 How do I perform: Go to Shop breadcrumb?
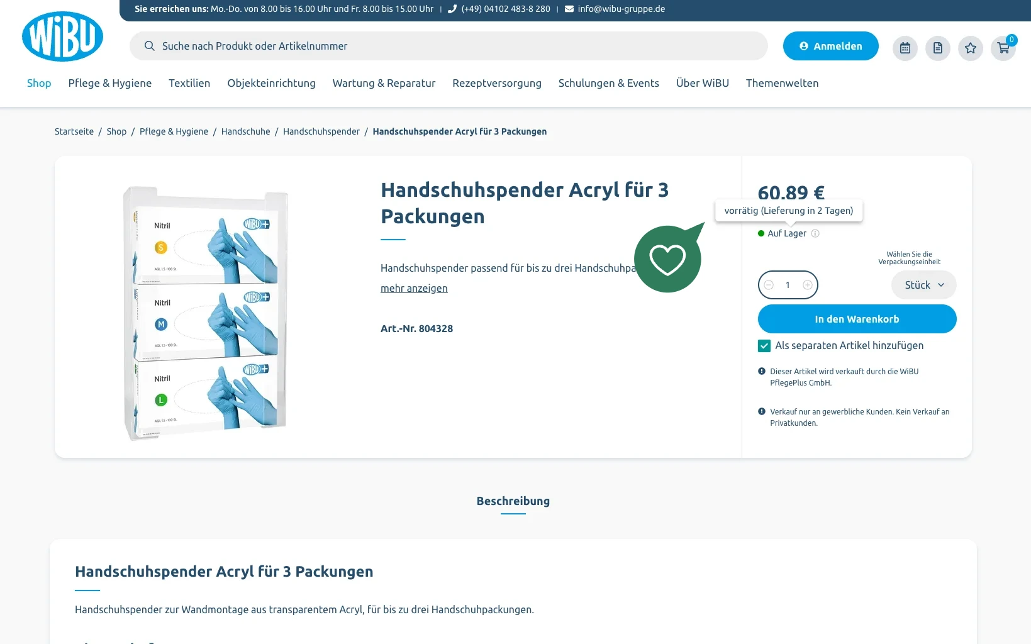tap(116, 131)
